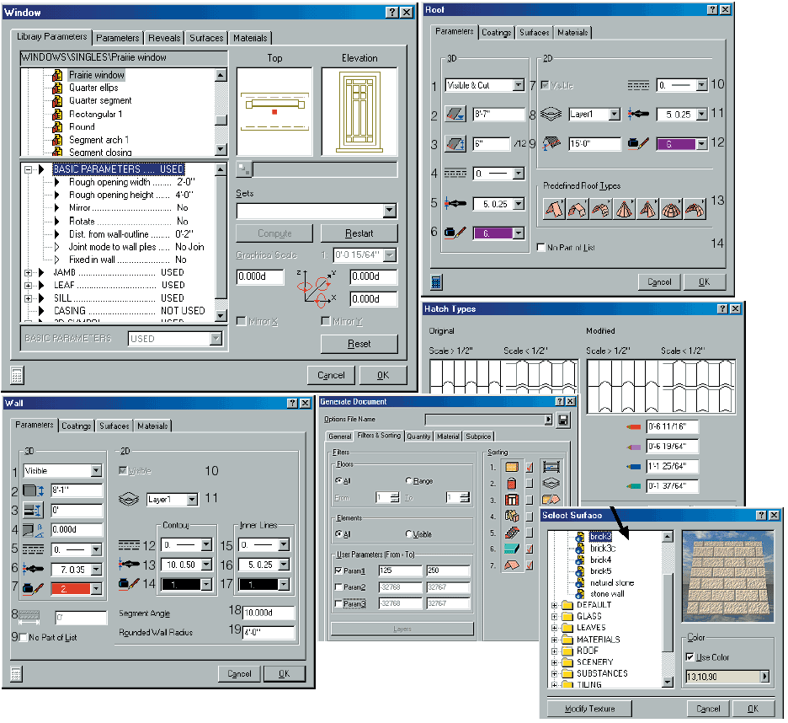Enable the Param2 checkbox
Viewport: 788px width, 723px height.
339,587
